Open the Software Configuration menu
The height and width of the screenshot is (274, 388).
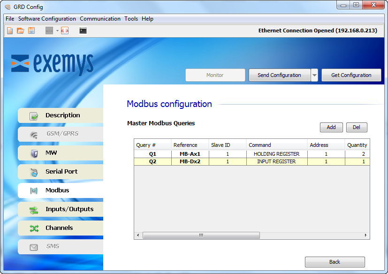[47, 19]
